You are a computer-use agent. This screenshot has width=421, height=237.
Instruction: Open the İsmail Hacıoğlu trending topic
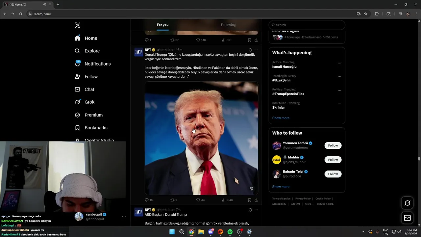point(285,67)
